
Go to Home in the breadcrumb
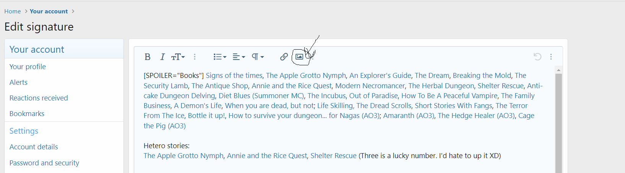coord(13,11)
